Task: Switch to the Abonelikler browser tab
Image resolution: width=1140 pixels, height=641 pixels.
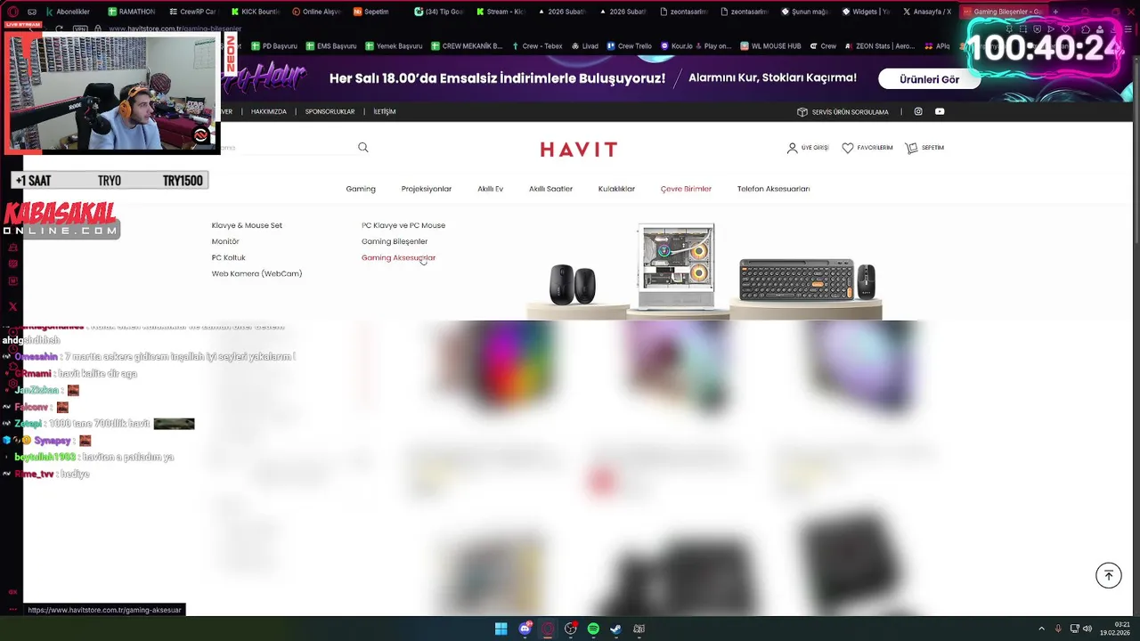Action: point(69,12)
